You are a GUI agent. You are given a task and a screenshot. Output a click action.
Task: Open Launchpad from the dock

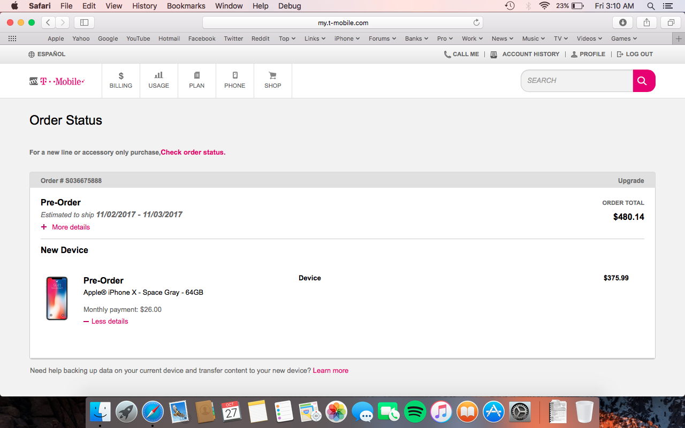[x=126, y=411]
